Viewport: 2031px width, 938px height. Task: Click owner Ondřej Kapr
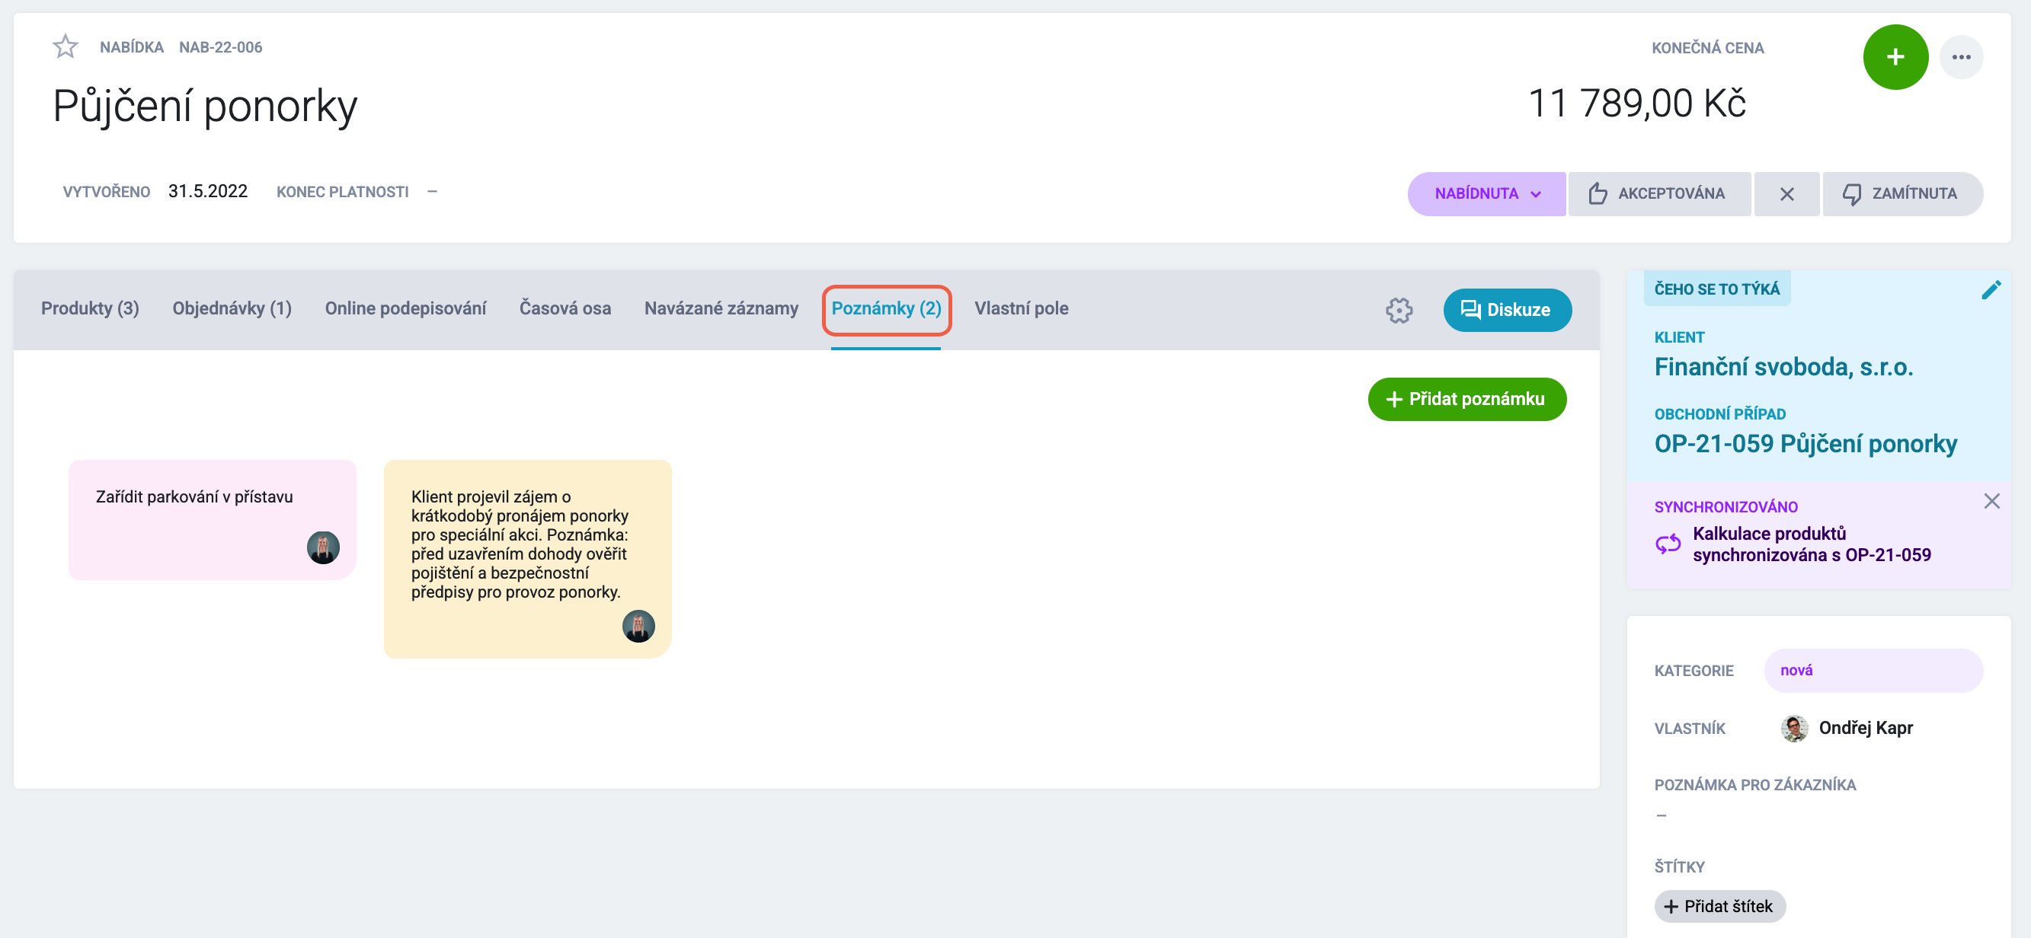1866,729
